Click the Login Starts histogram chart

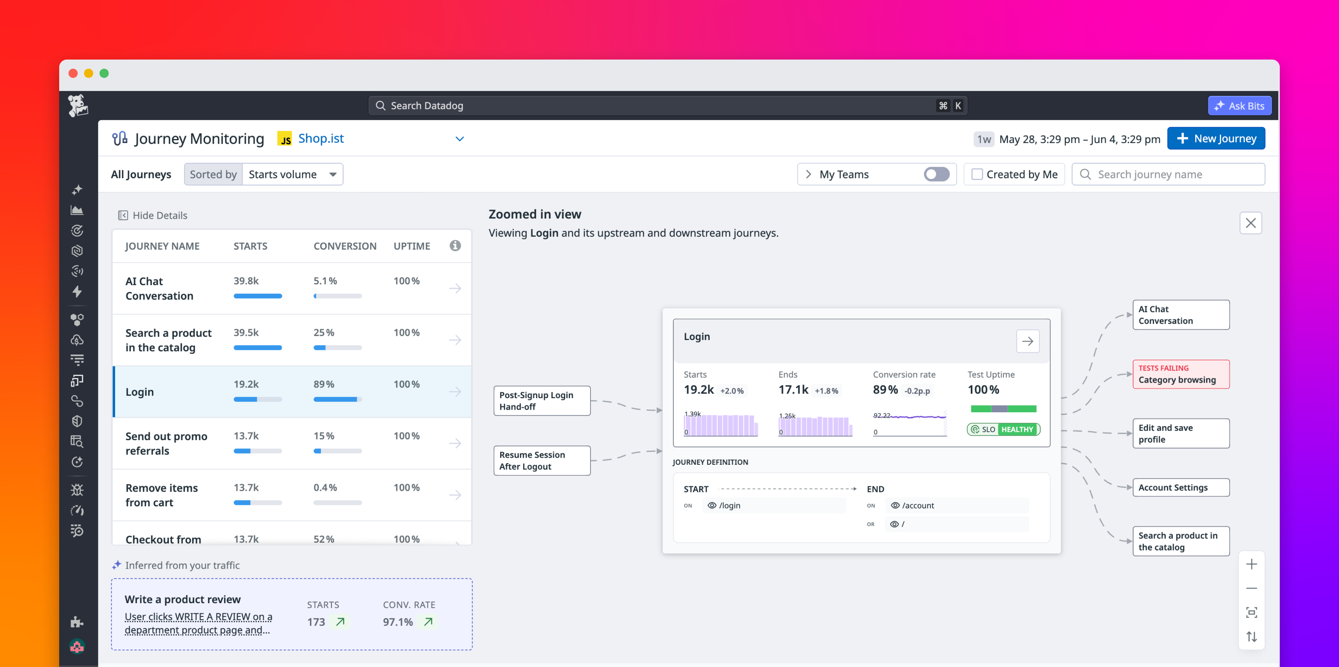721,424
